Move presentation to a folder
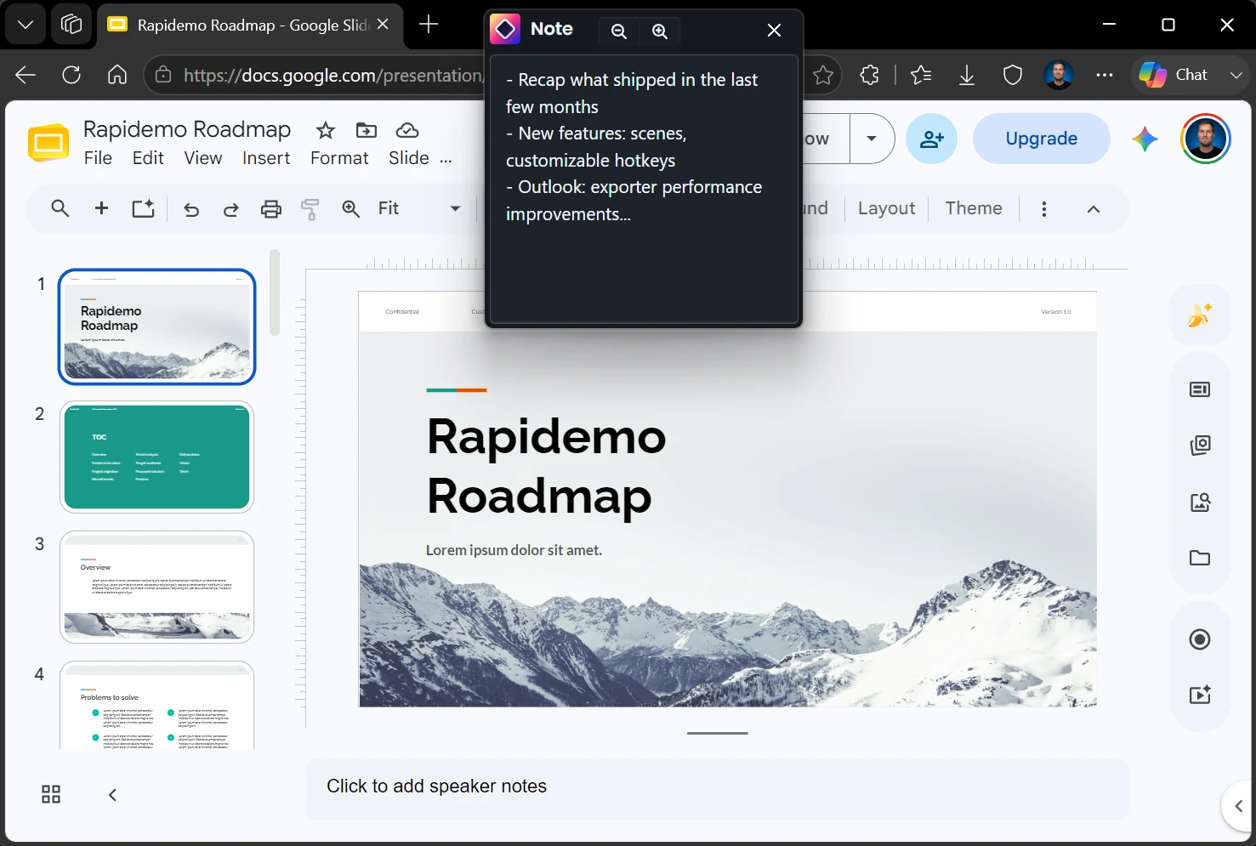Screen dimensions: 1256x846 pyautogui.click(x=367, y=130)
